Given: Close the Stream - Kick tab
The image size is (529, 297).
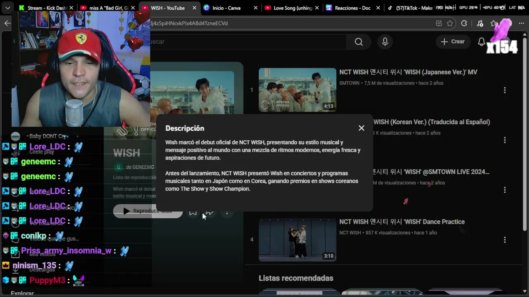Looking at the screenshot, I should (x=71, y=8).
